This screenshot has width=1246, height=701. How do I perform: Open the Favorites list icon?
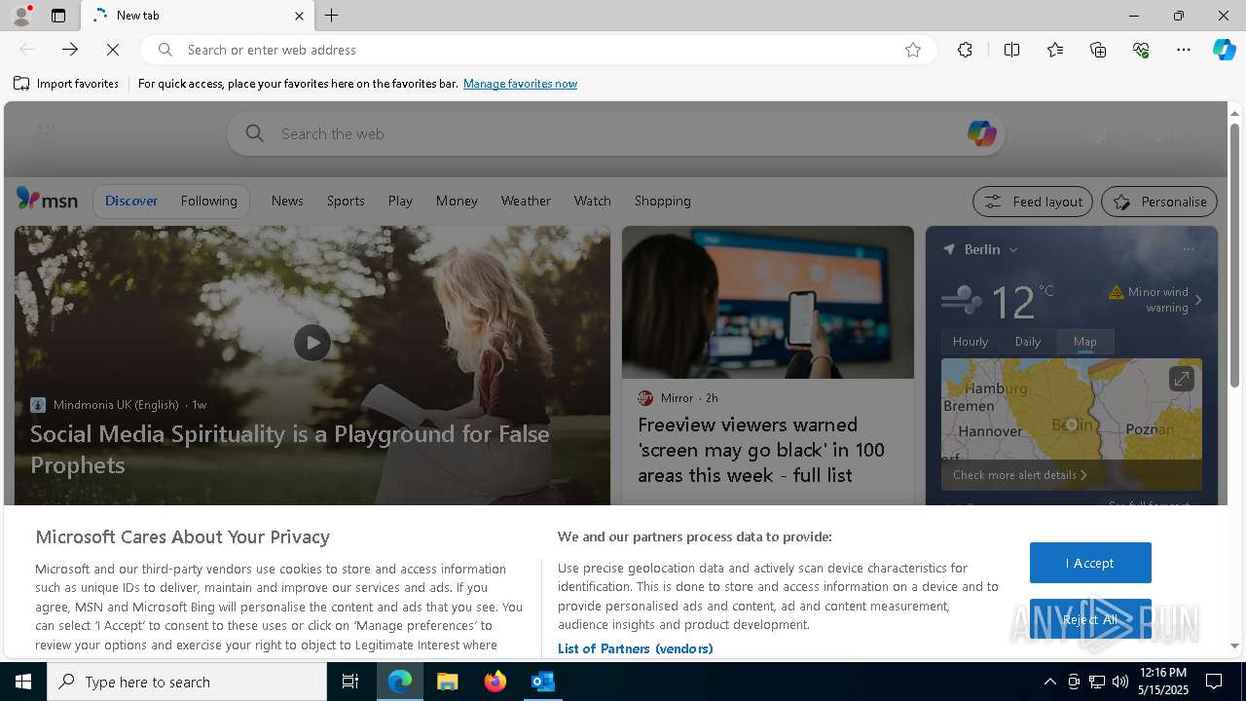click(1055, 50)
